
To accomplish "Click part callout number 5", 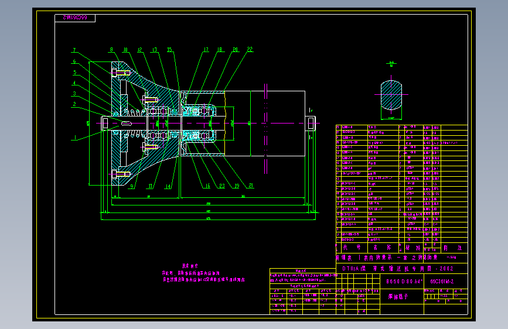I will coord(75,73).
